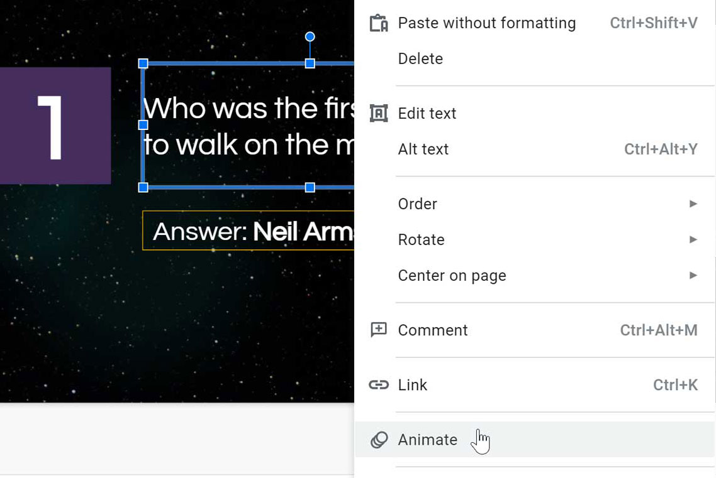Click the Paste without formatting clipboard icon
The height and width of the screenshot is (478, 716).
[x=378, y=22]
